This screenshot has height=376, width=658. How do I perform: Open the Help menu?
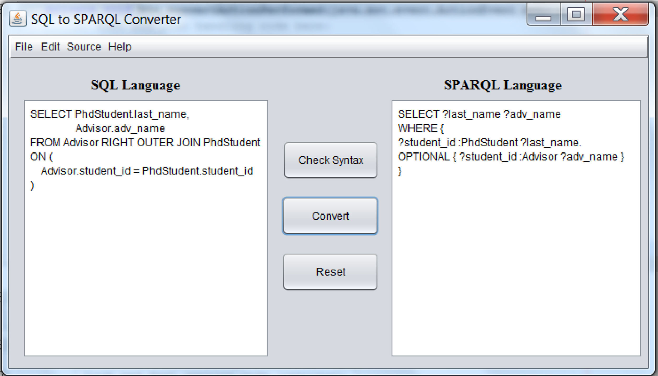coord(119,47)
